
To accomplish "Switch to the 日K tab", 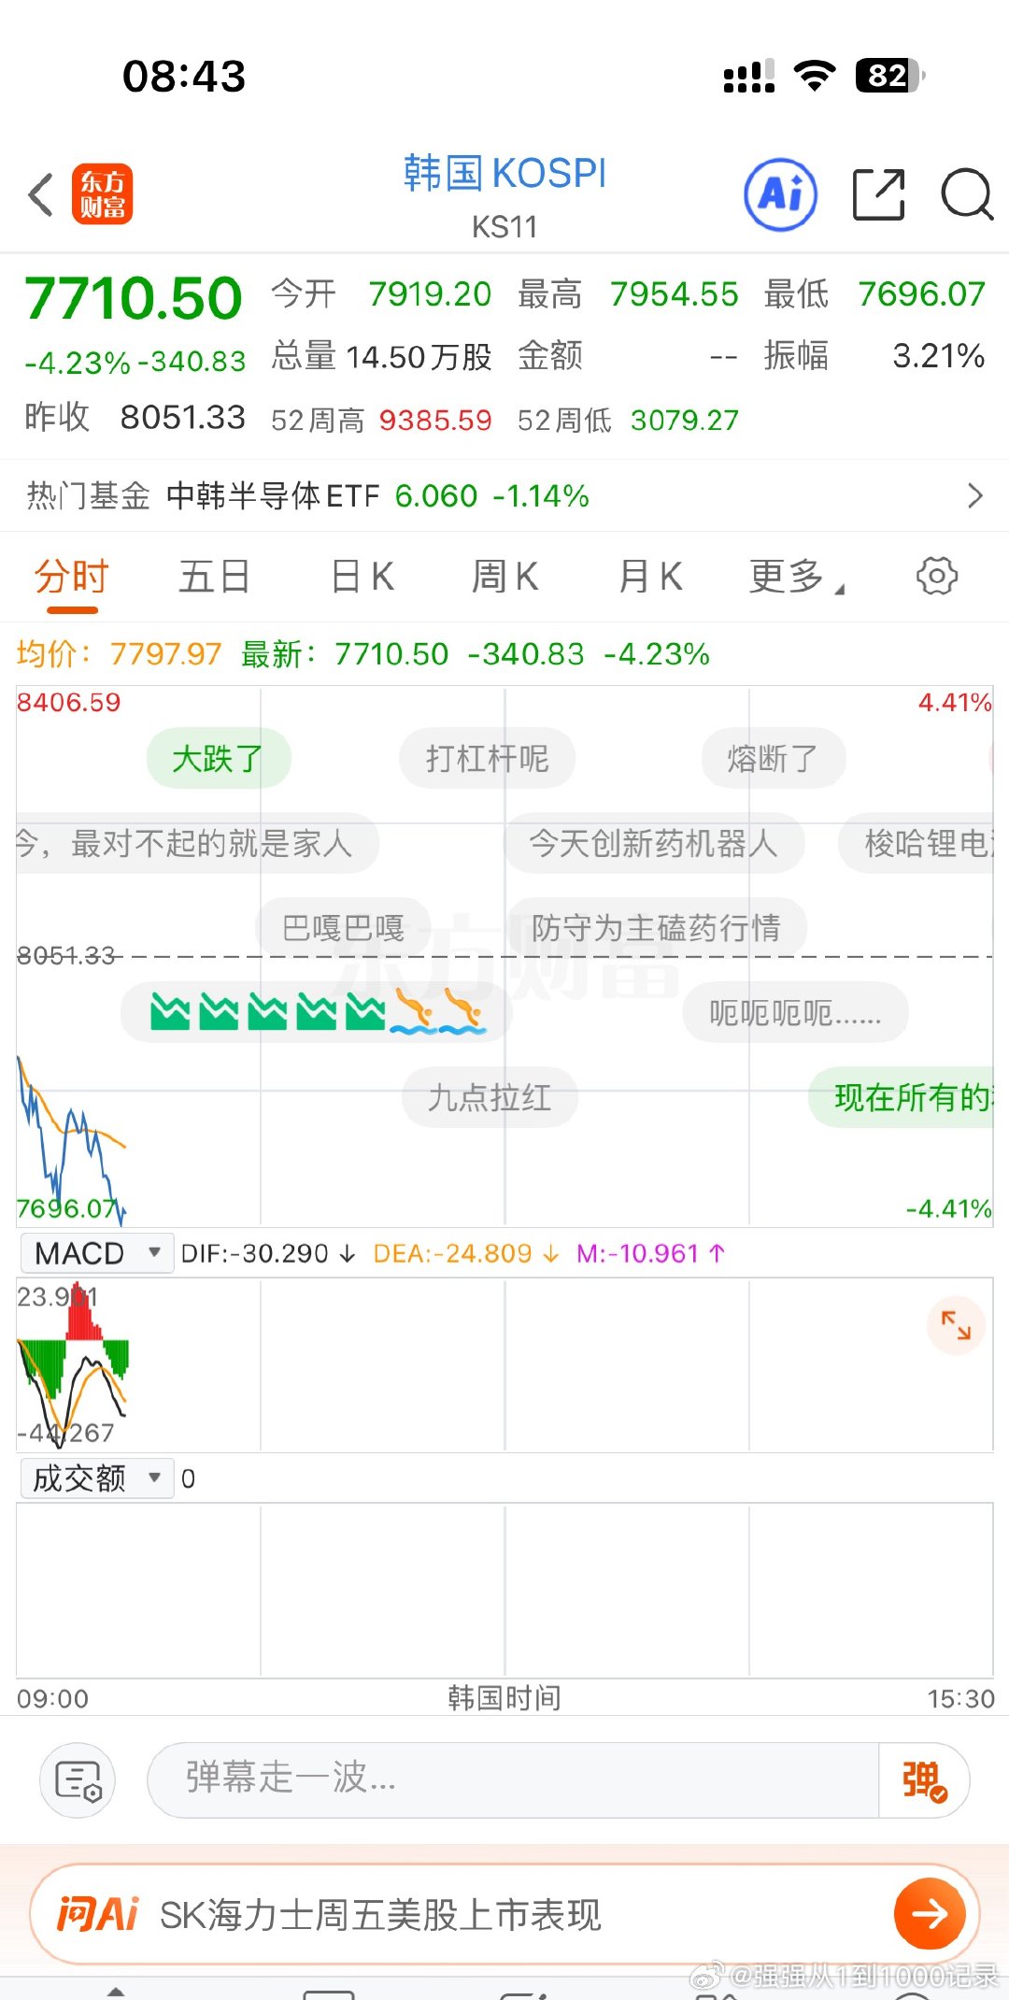I will (x=362, y=576).
